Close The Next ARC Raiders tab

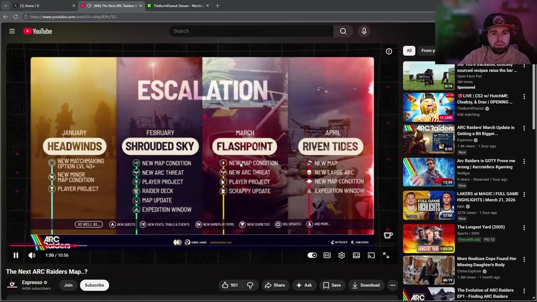pyautogui.click(x=141, y=6)
